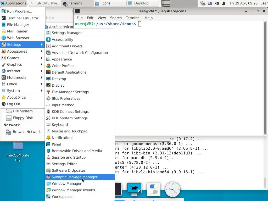Switch to Desktop taskbar button
The image size is (268, 201).
(x=143, y=3)
